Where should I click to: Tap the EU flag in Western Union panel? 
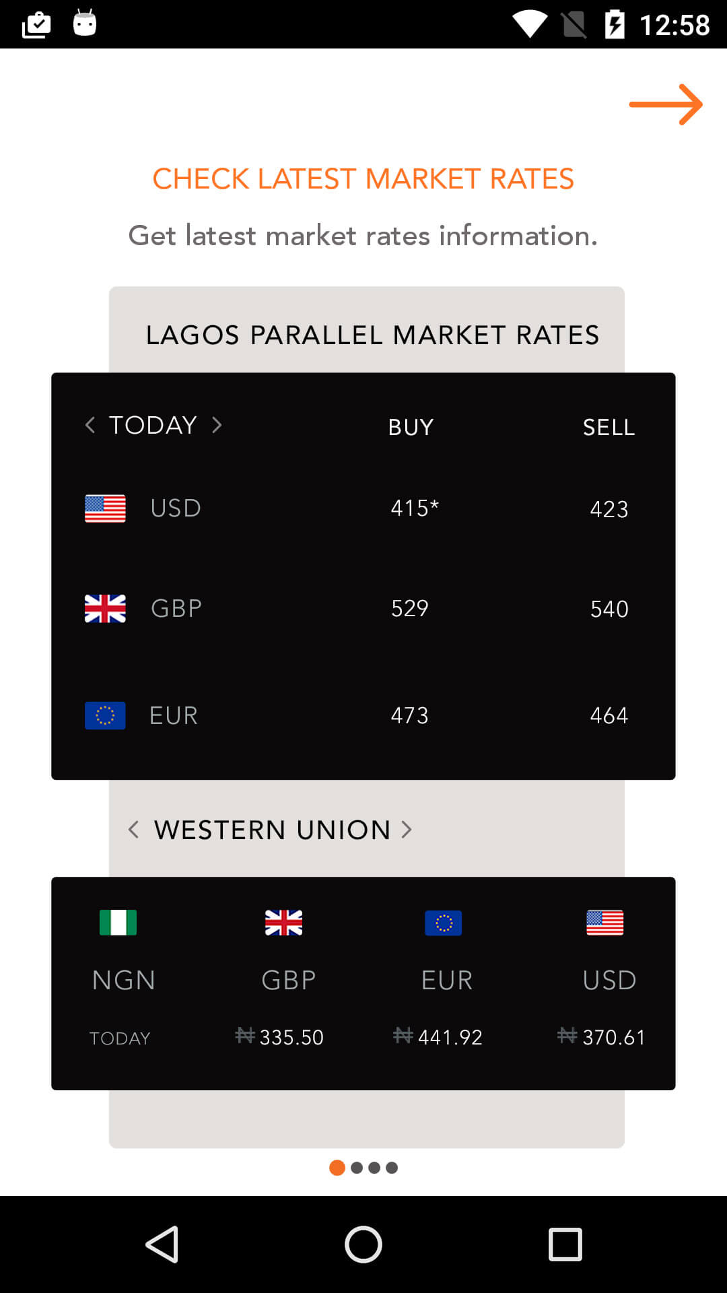[x=443, y=923]
